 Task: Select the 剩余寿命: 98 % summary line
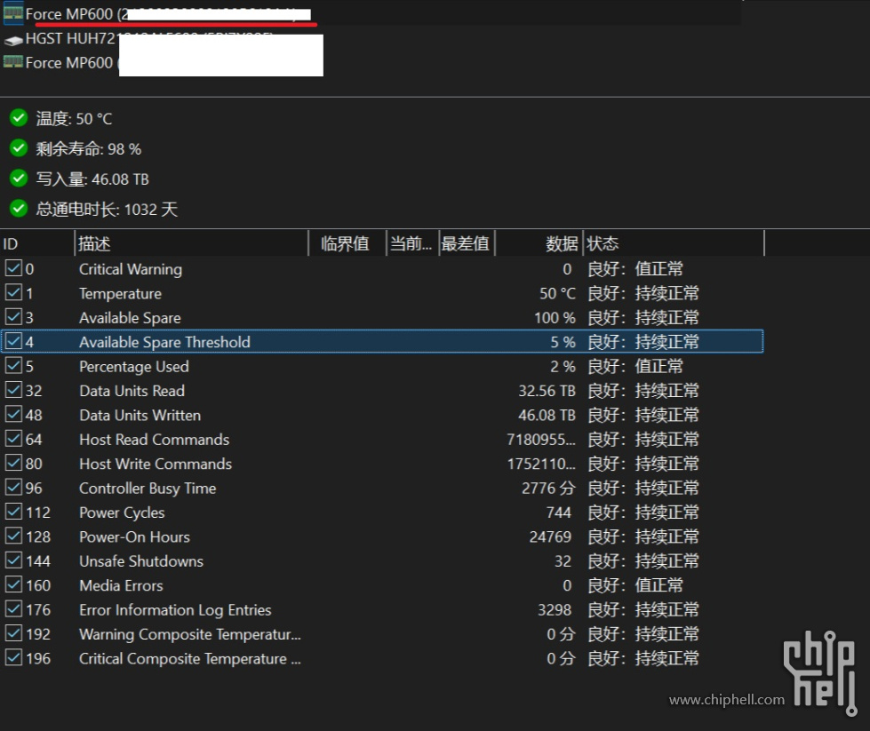89,148
